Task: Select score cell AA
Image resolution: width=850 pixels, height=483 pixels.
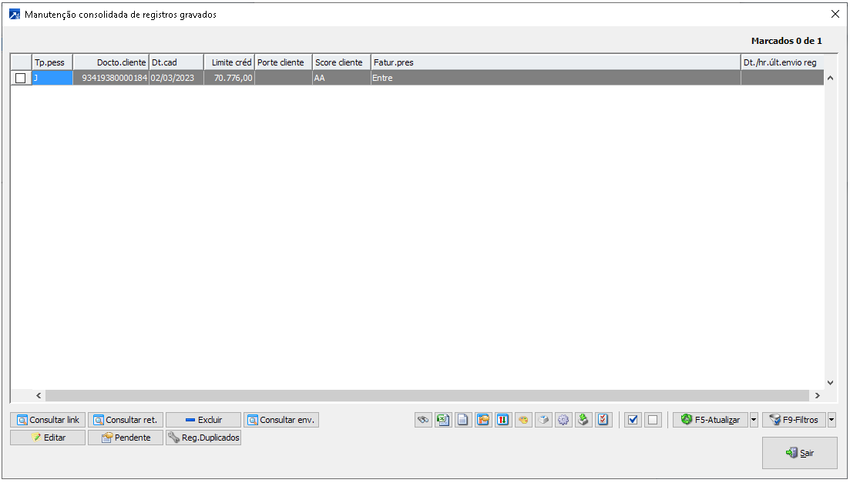Action: pyautogui.click(x=341, y=78)
